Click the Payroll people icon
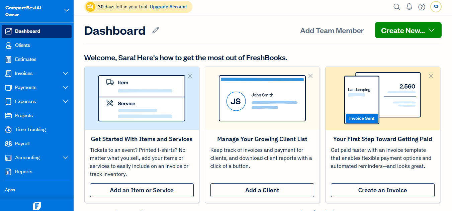This screenshot has width=452, height=211. tap(9, 144)
